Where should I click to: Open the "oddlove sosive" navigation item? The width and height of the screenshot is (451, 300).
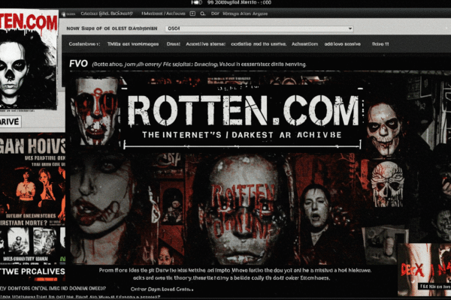pos(342,44)
